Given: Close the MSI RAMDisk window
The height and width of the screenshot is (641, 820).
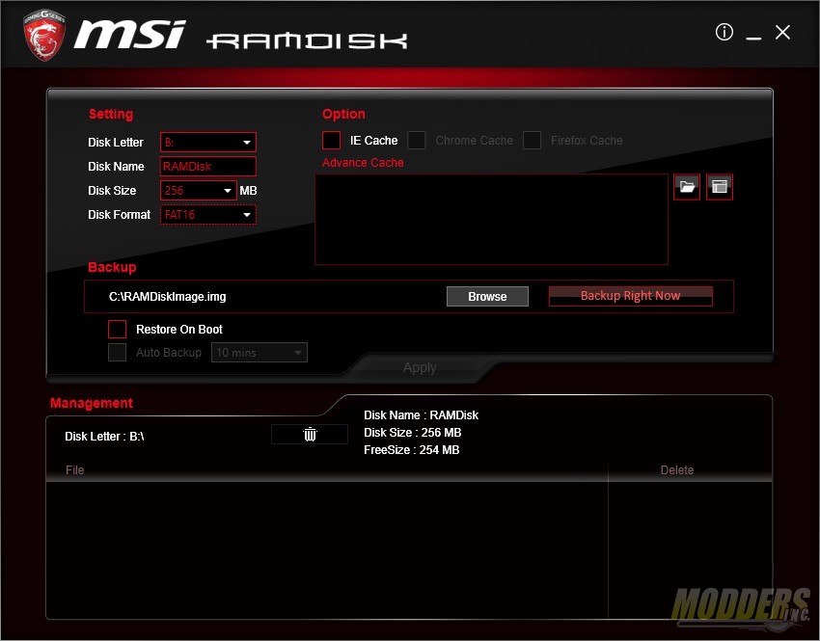Looking at the screenshot, I should tap(782, 33).
